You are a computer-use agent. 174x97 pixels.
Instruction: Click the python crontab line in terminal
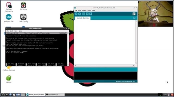[14, 53]
